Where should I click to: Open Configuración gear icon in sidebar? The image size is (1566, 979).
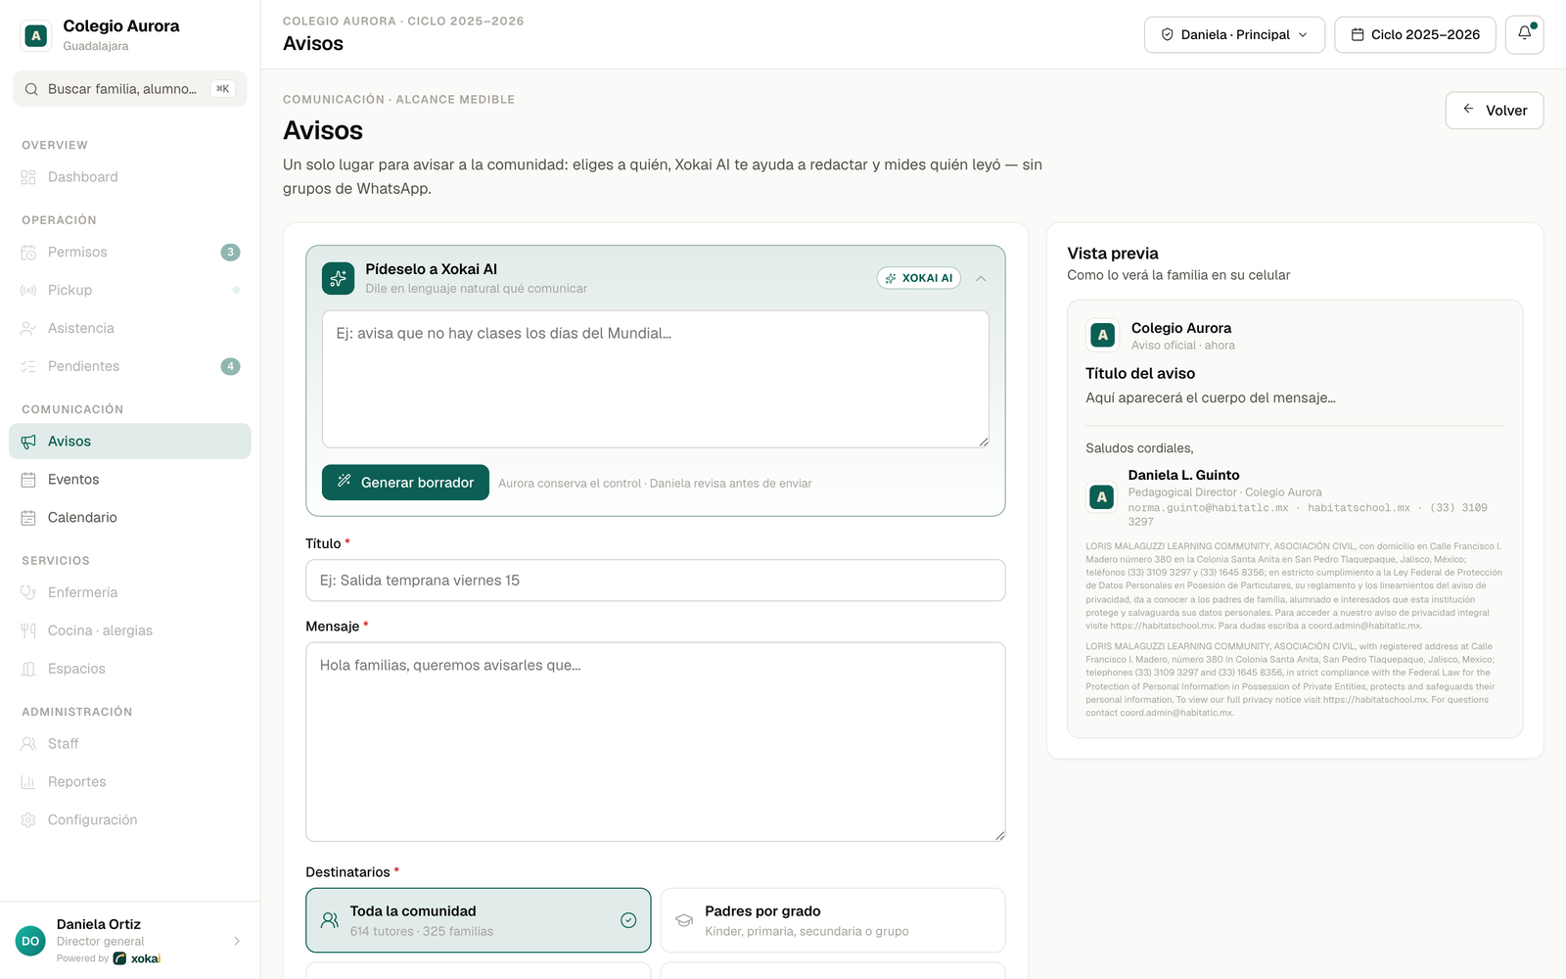click(28, 820)
